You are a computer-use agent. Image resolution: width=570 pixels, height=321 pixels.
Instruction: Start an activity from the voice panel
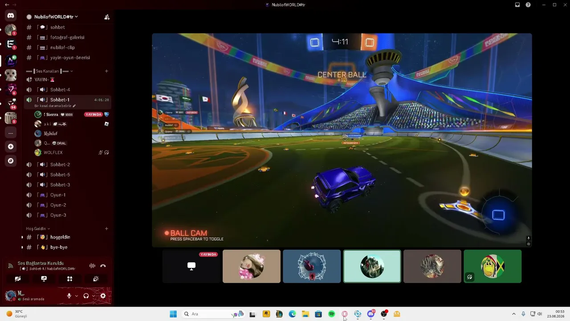tap(69, 279)
